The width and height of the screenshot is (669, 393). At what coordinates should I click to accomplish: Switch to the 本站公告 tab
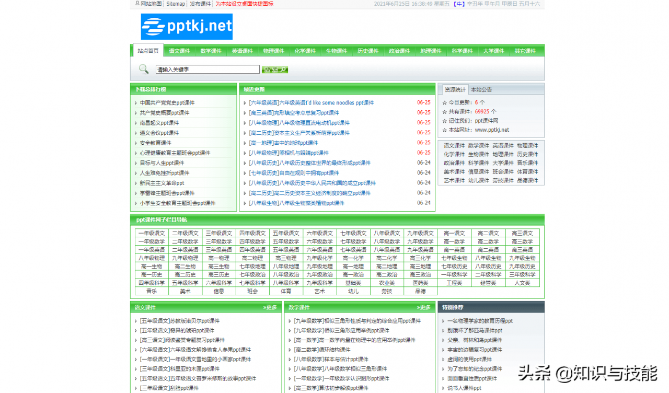pos(481,89)
